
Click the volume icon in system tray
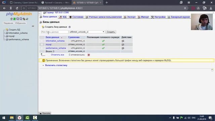[189, 118]
